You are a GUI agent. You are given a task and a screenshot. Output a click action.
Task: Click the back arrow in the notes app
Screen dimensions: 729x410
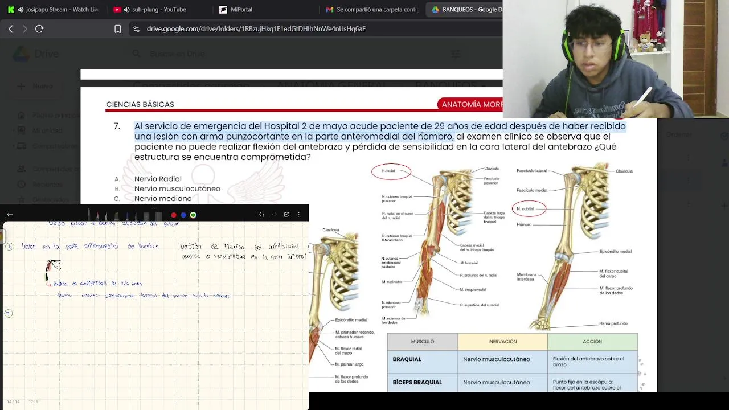point(10,215)
